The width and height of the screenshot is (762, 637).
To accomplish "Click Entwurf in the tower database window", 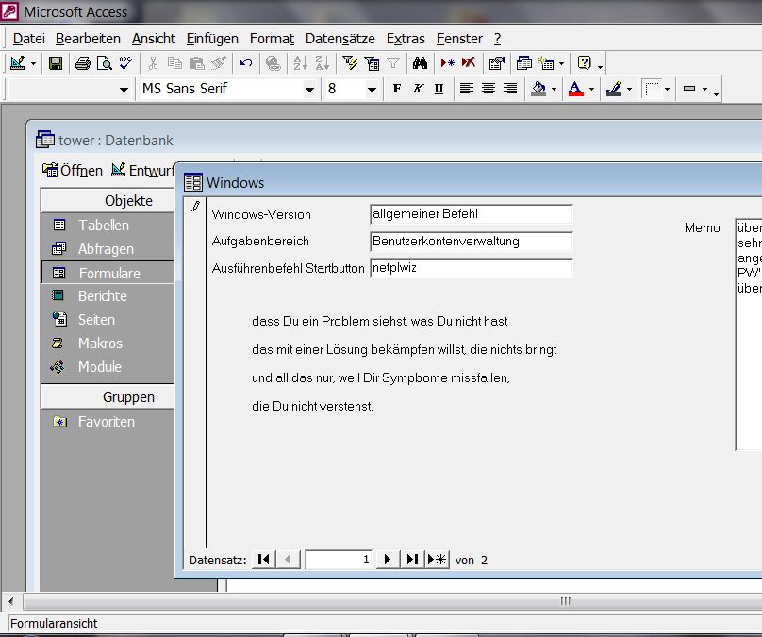I will tap(141, 170).
